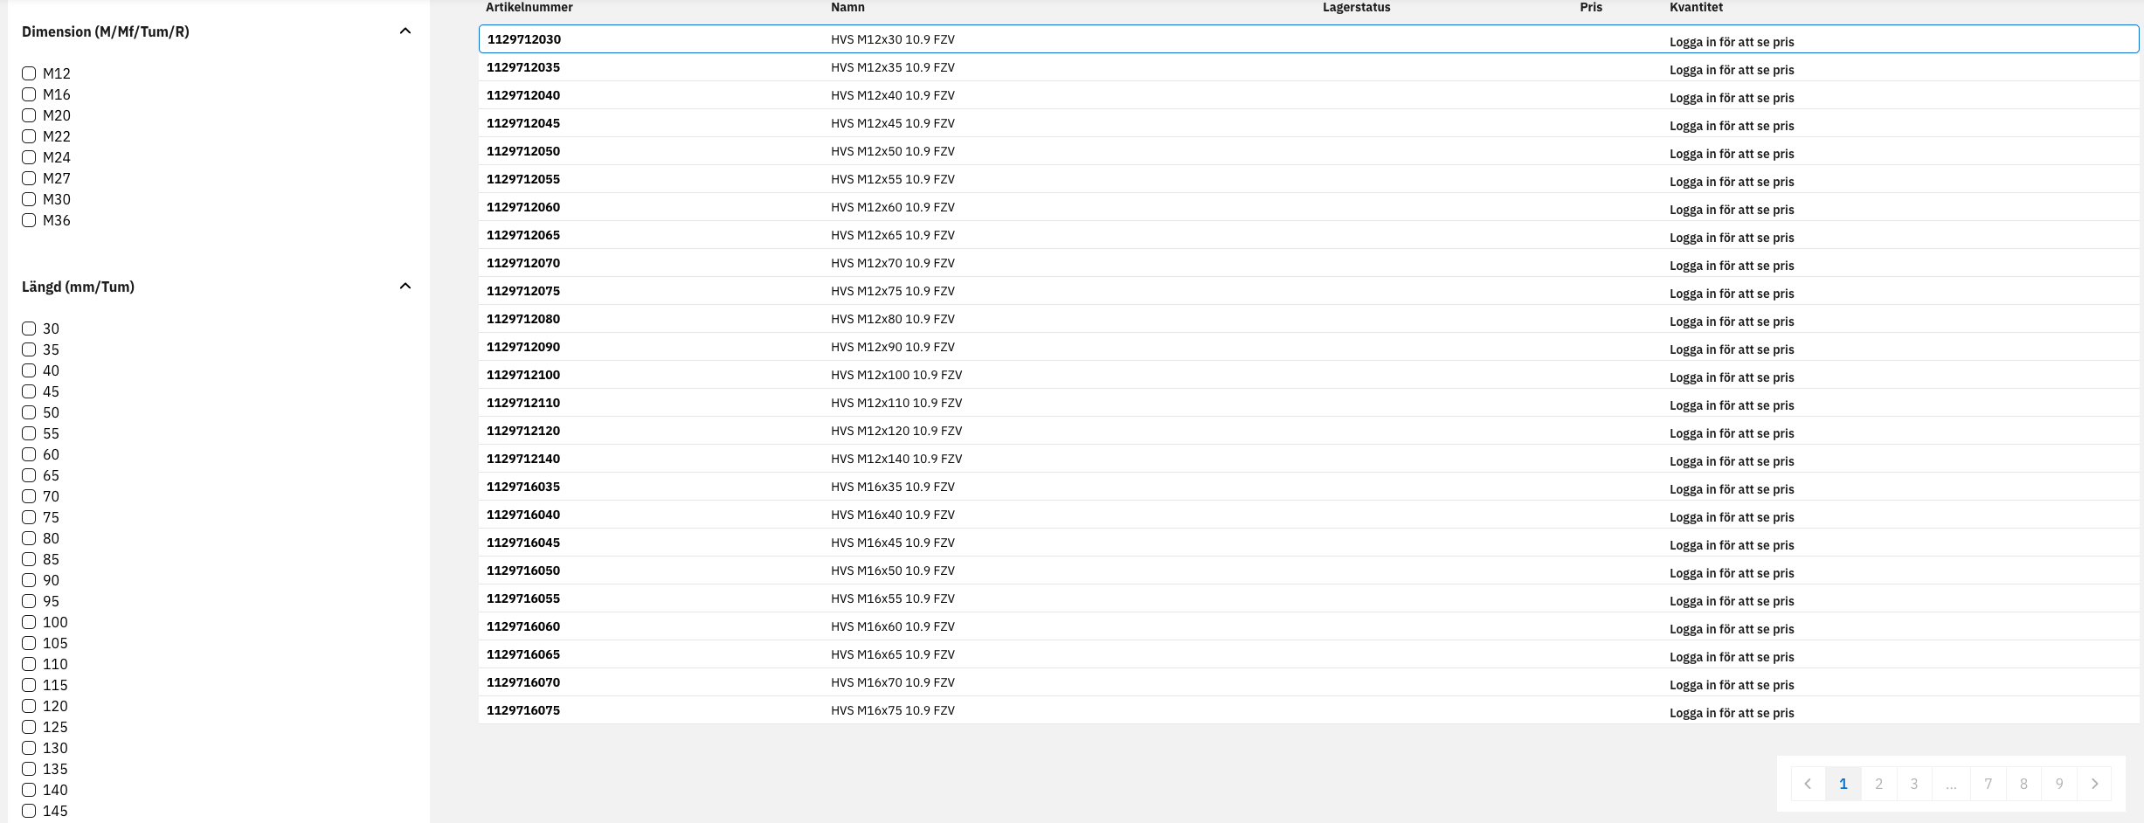Click the Lagerstatus column header
The image size is (2144, 823).
[x=1356, y=7]
